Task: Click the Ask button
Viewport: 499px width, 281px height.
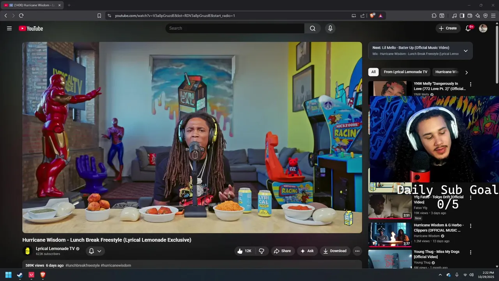Action: click(307, 251)
